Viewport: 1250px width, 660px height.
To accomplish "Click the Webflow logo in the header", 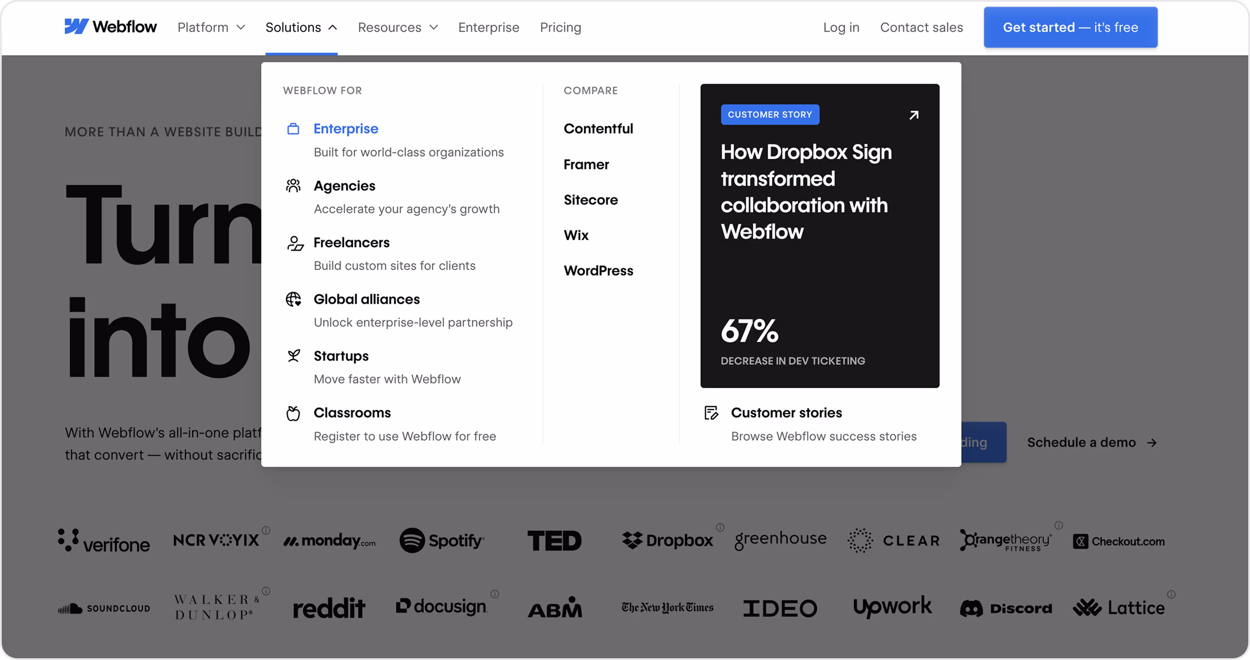I will [x=111, y=27].
